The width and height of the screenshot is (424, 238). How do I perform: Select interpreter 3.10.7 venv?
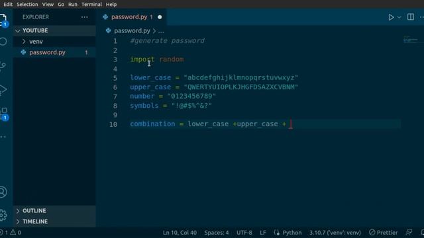tap(335, 232)
